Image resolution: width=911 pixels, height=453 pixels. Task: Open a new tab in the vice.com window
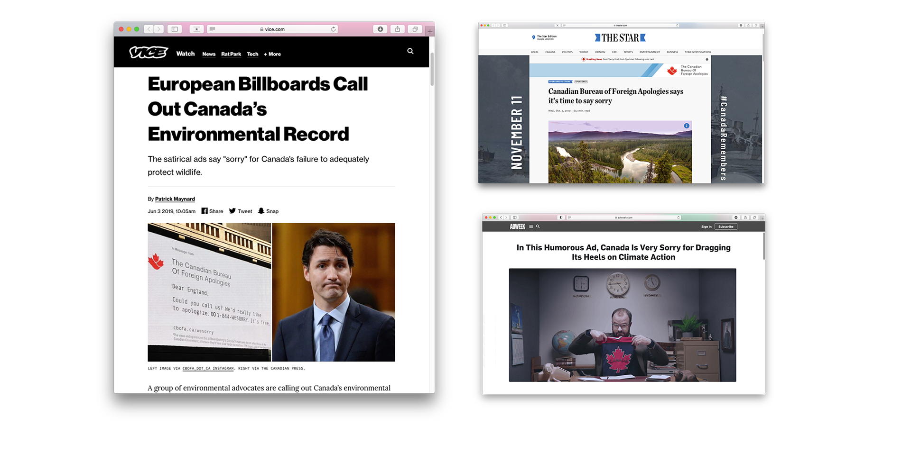tap(430, 31)
